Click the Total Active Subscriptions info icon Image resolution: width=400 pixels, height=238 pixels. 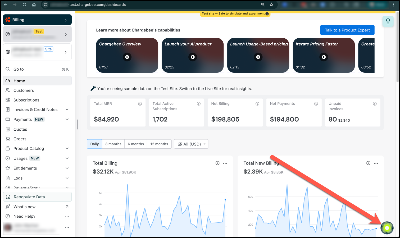(199, 104)
